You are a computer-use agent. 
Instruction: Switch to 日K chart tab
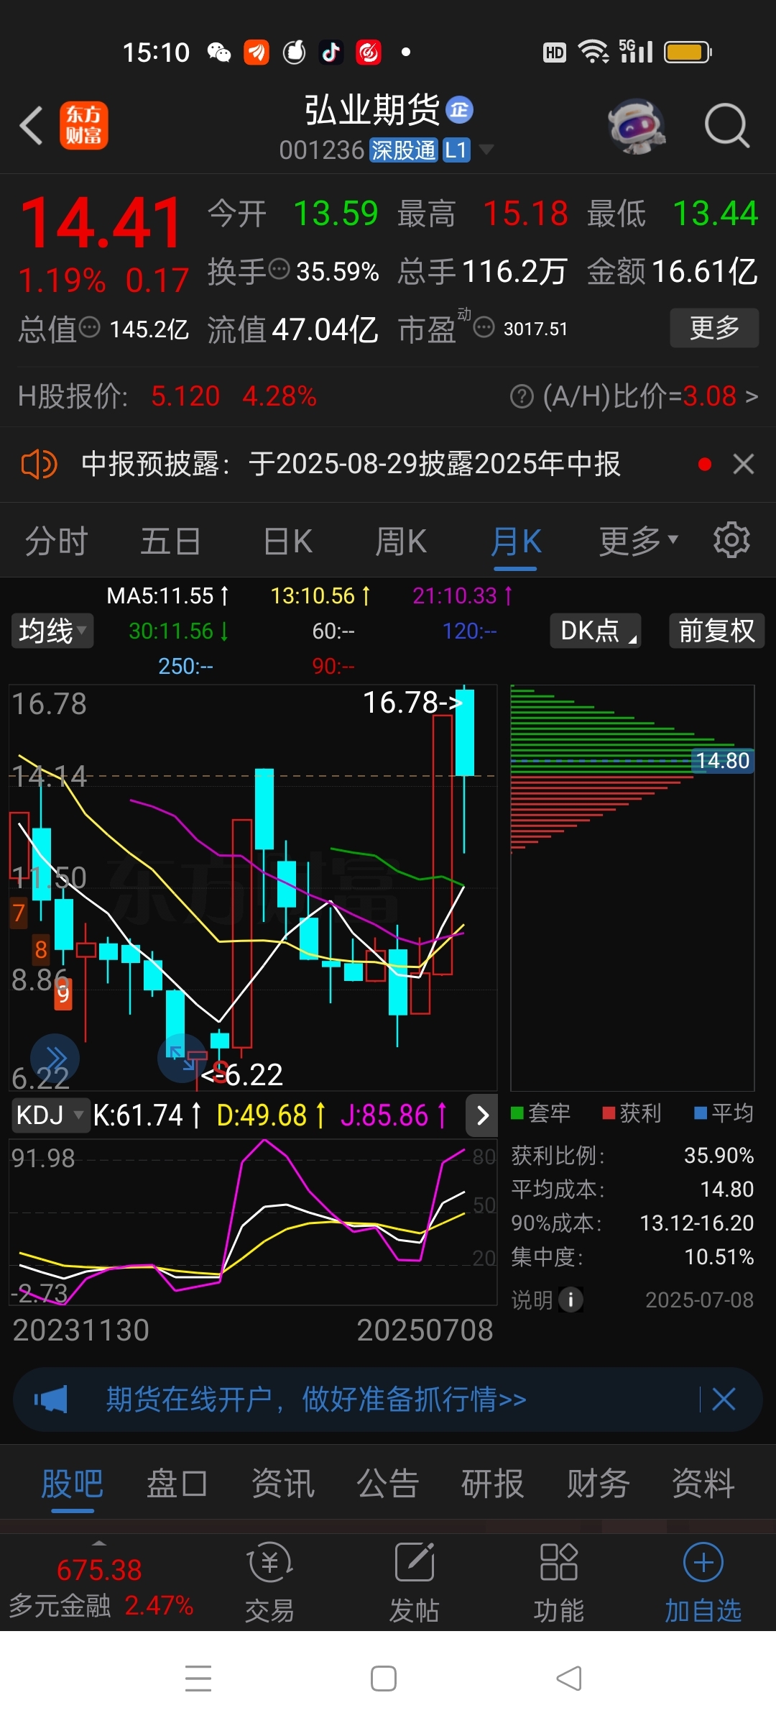coord(287,542)
